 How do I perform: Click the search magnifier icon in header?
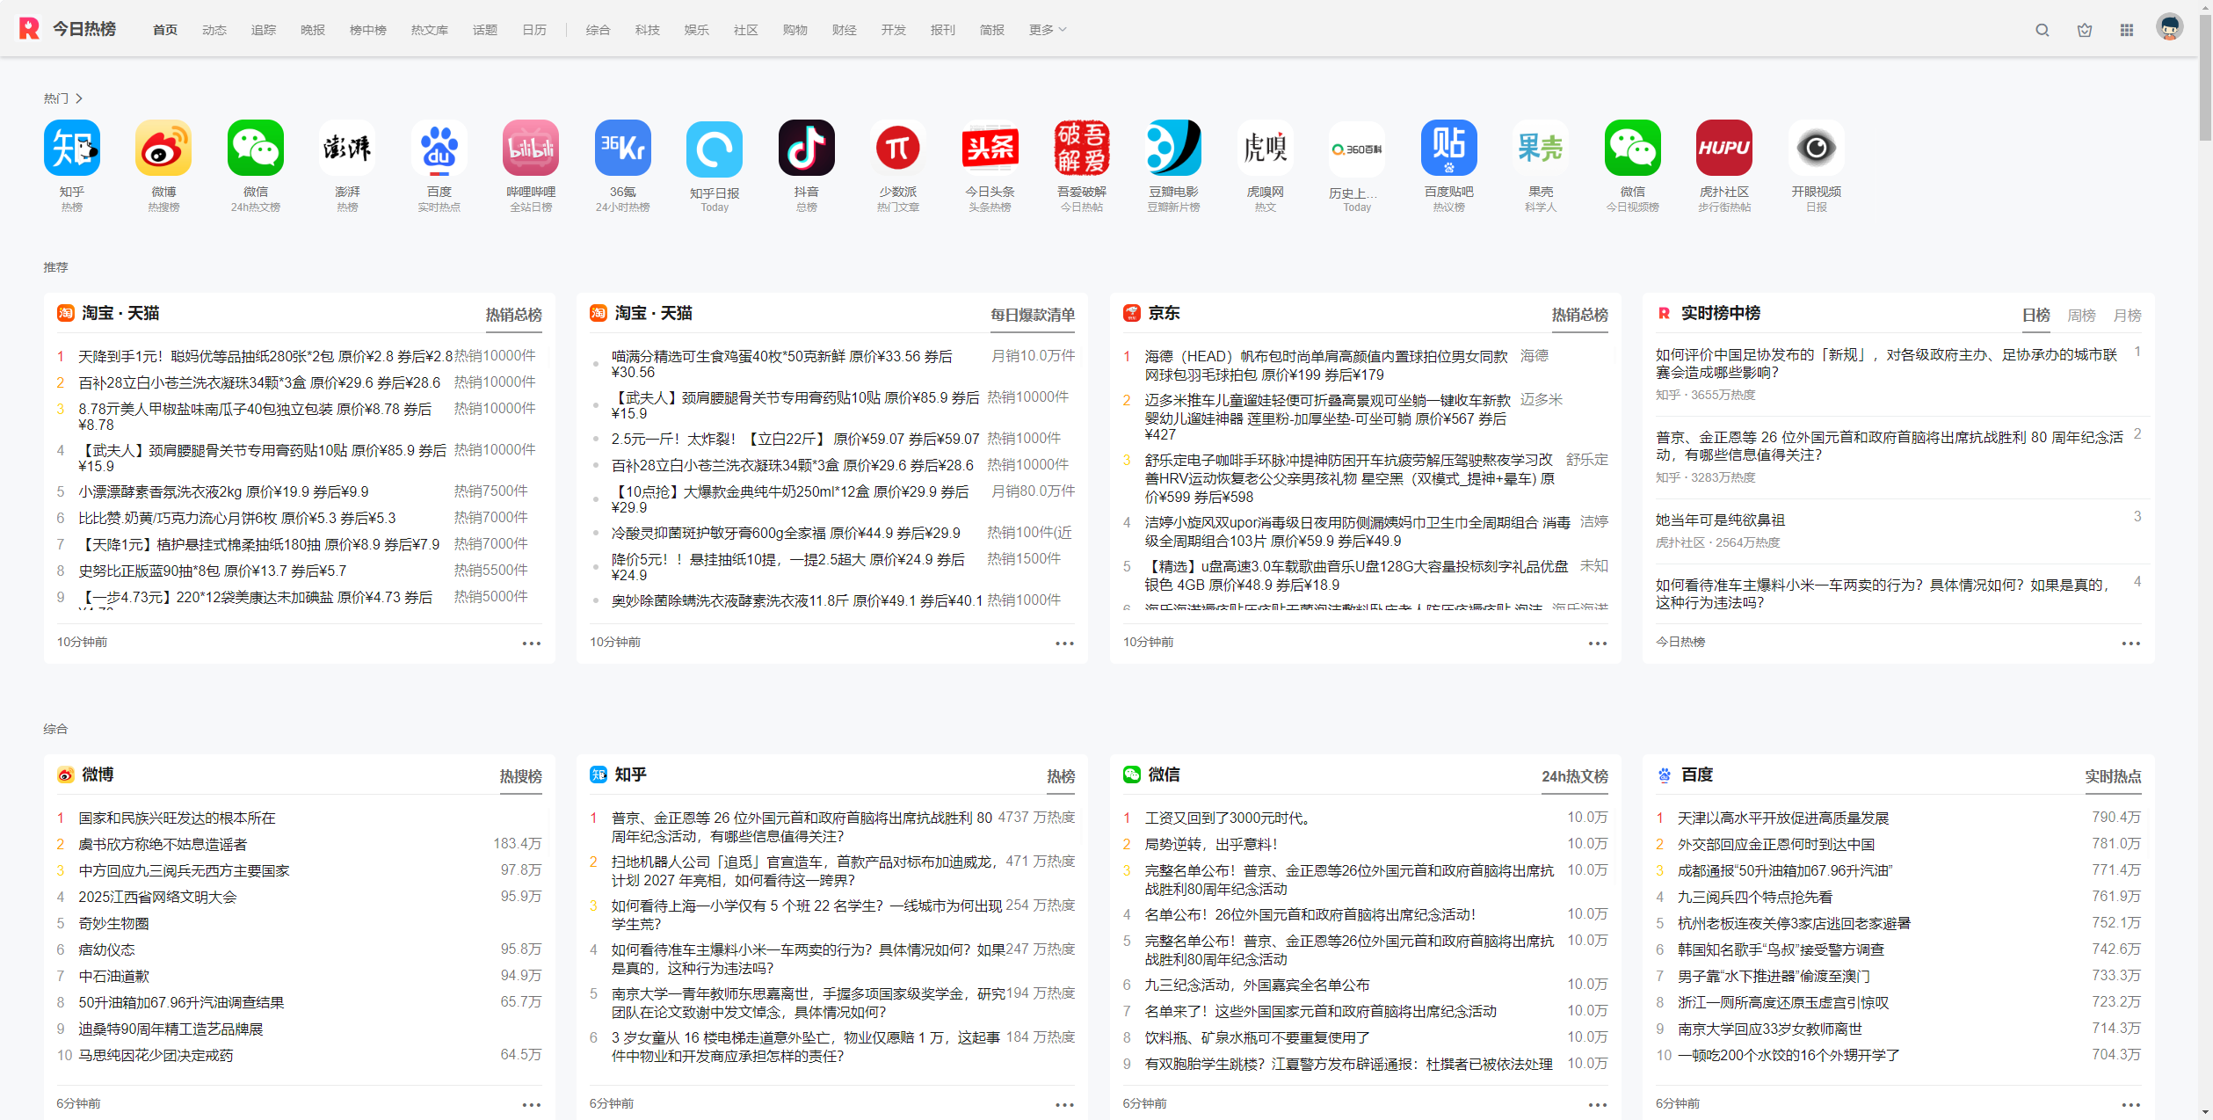click(x=2042, y=30)
